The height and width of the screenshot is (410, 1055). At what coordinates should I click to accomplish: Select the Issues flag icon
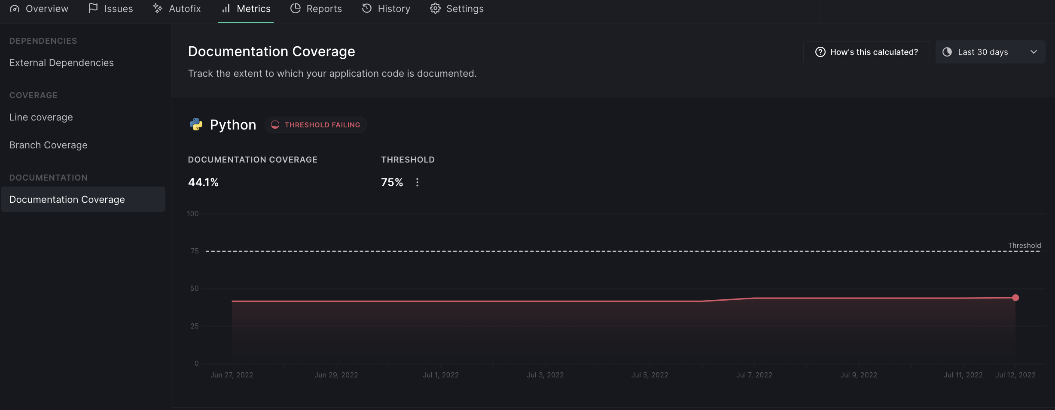pos(93,8)
